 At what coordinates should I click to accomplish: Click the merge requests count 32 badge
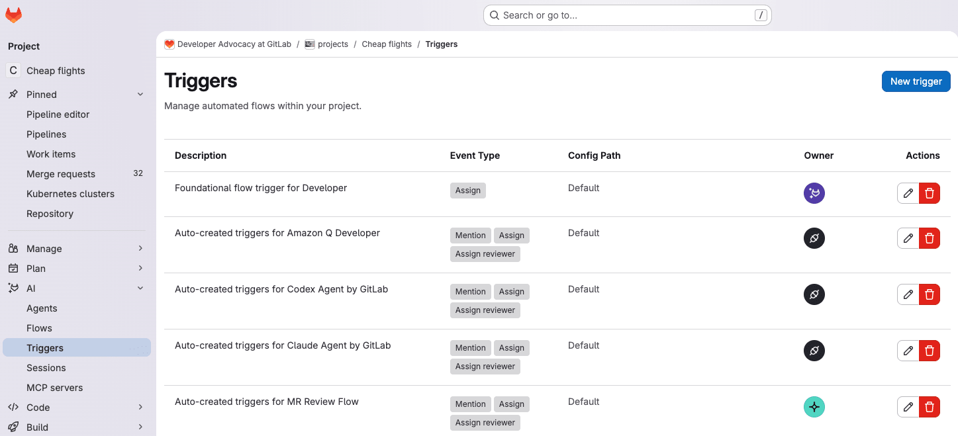tap(138, 173)
